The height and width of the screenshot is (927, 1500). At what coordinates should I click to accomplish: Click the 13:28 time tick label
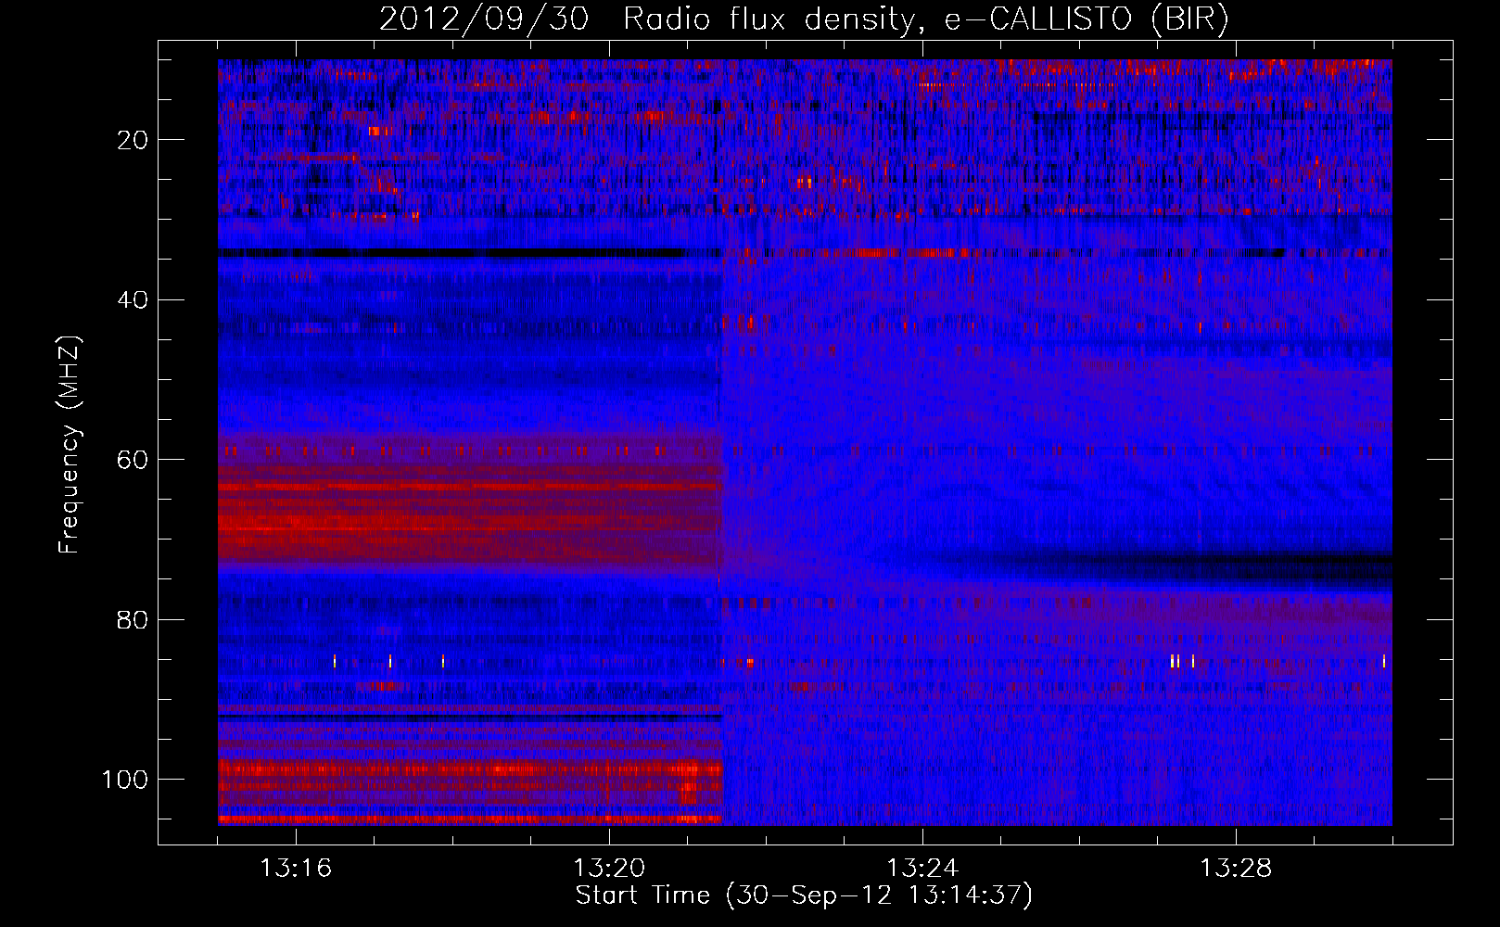coord(1236,869)
